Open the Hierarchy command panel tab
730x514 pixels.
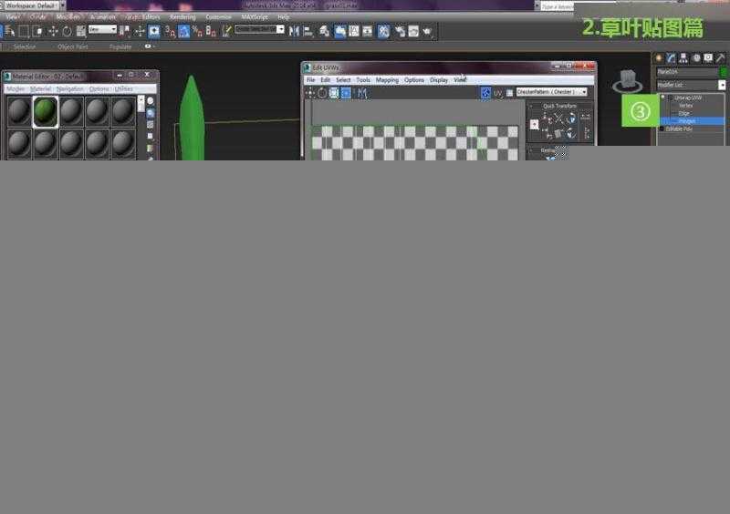tap(683, 57)
